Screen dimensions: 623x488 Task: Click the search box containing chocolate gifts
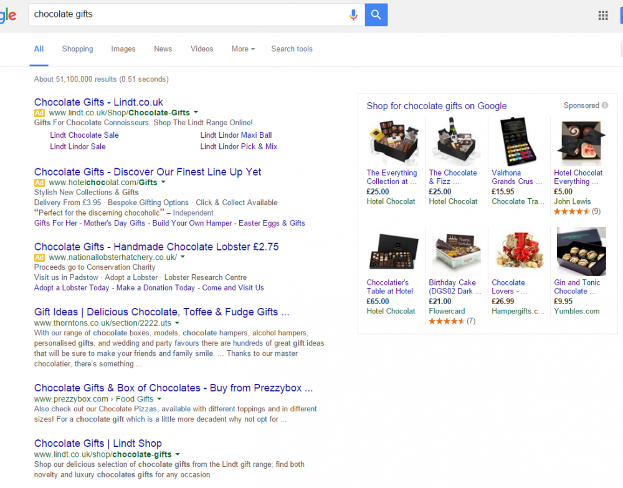[187, 15]
